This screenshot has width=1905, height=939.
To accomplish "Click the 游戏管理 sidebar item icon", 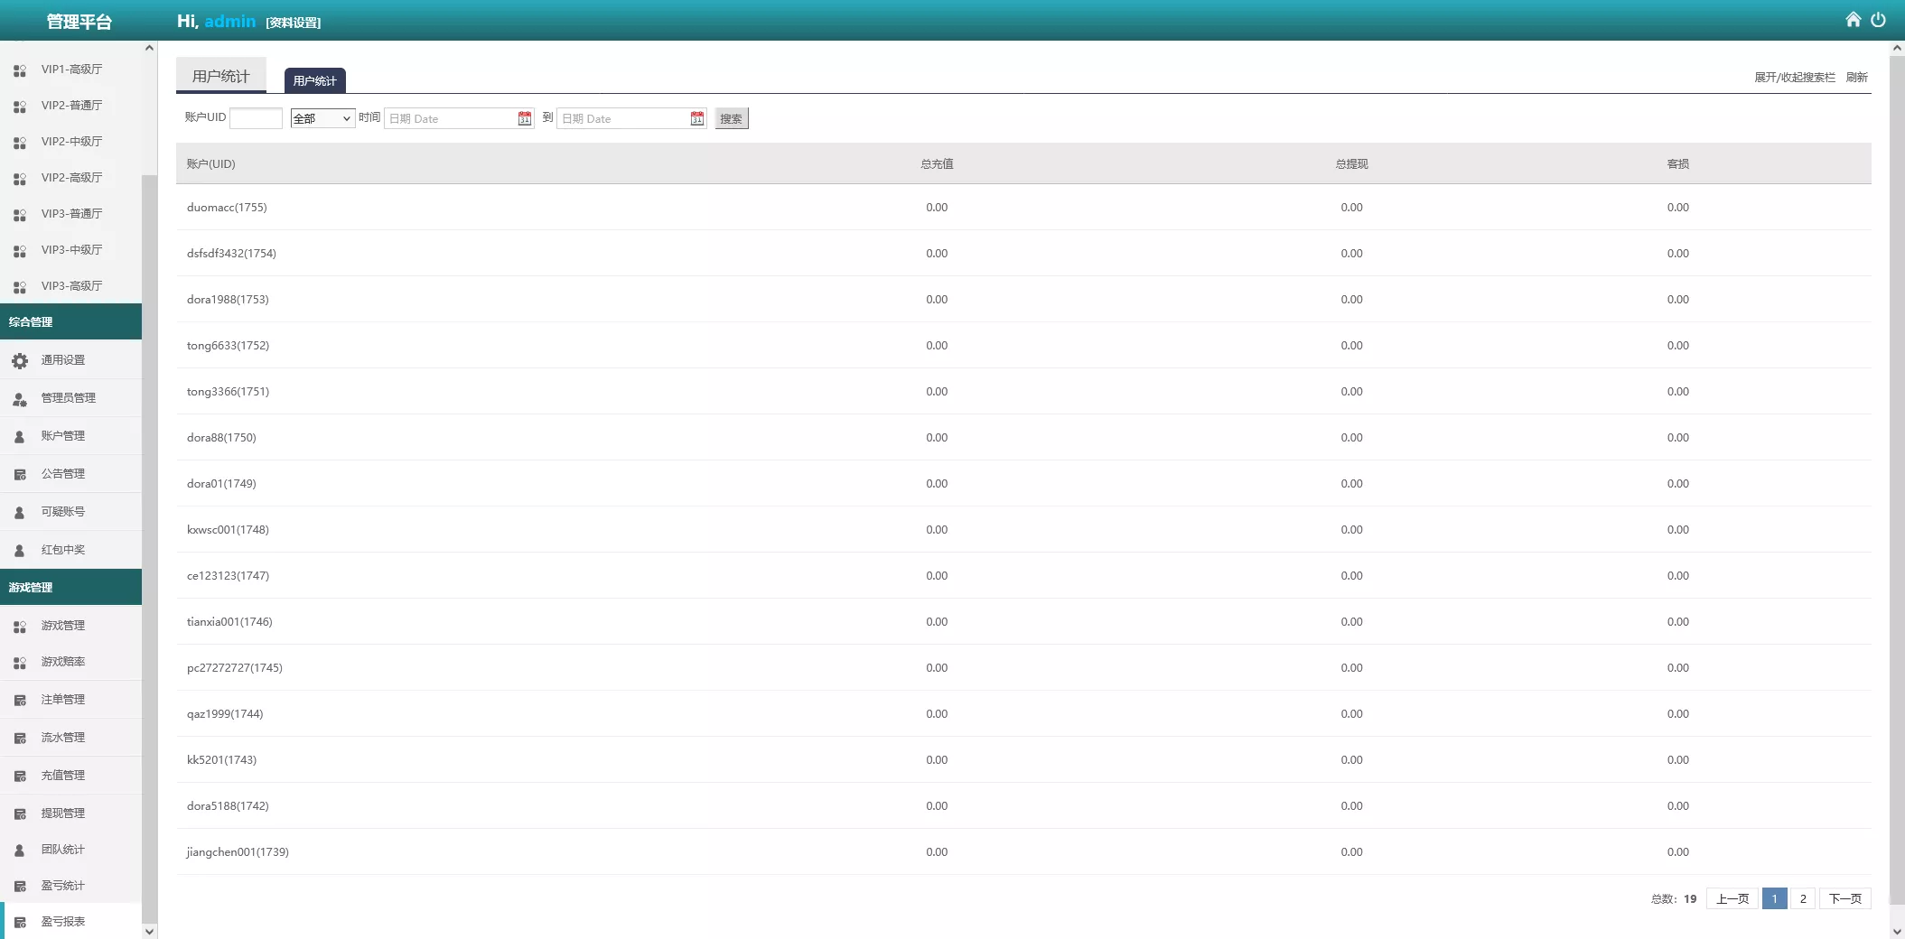I will 20,626.
